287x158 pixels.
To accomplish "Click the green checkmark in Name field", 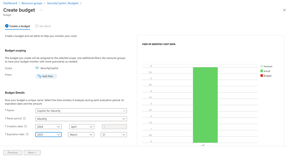I will tap(124, 111).
